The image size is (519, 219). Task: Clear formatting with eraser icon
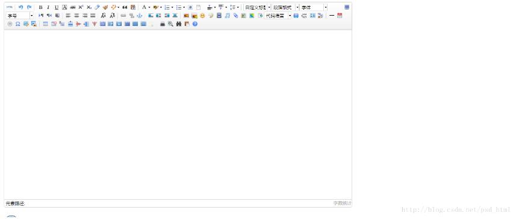[97, 7]
